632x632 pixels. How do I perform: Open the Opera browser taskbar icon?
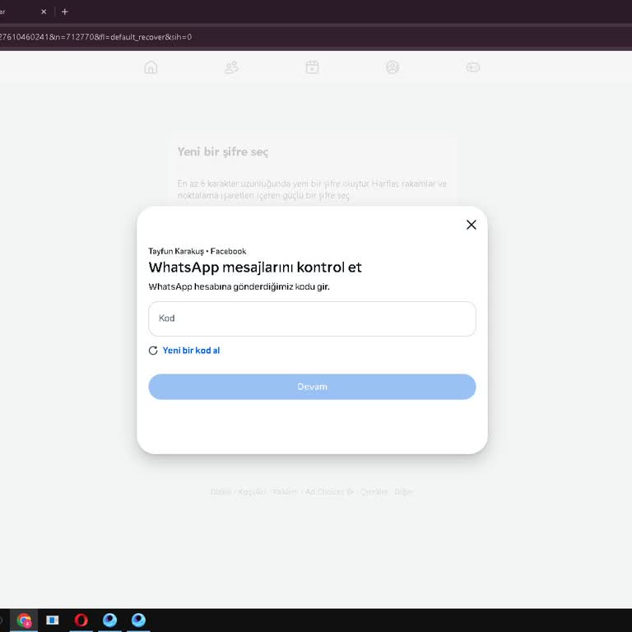pyautogui.click(x=81, y=620)
